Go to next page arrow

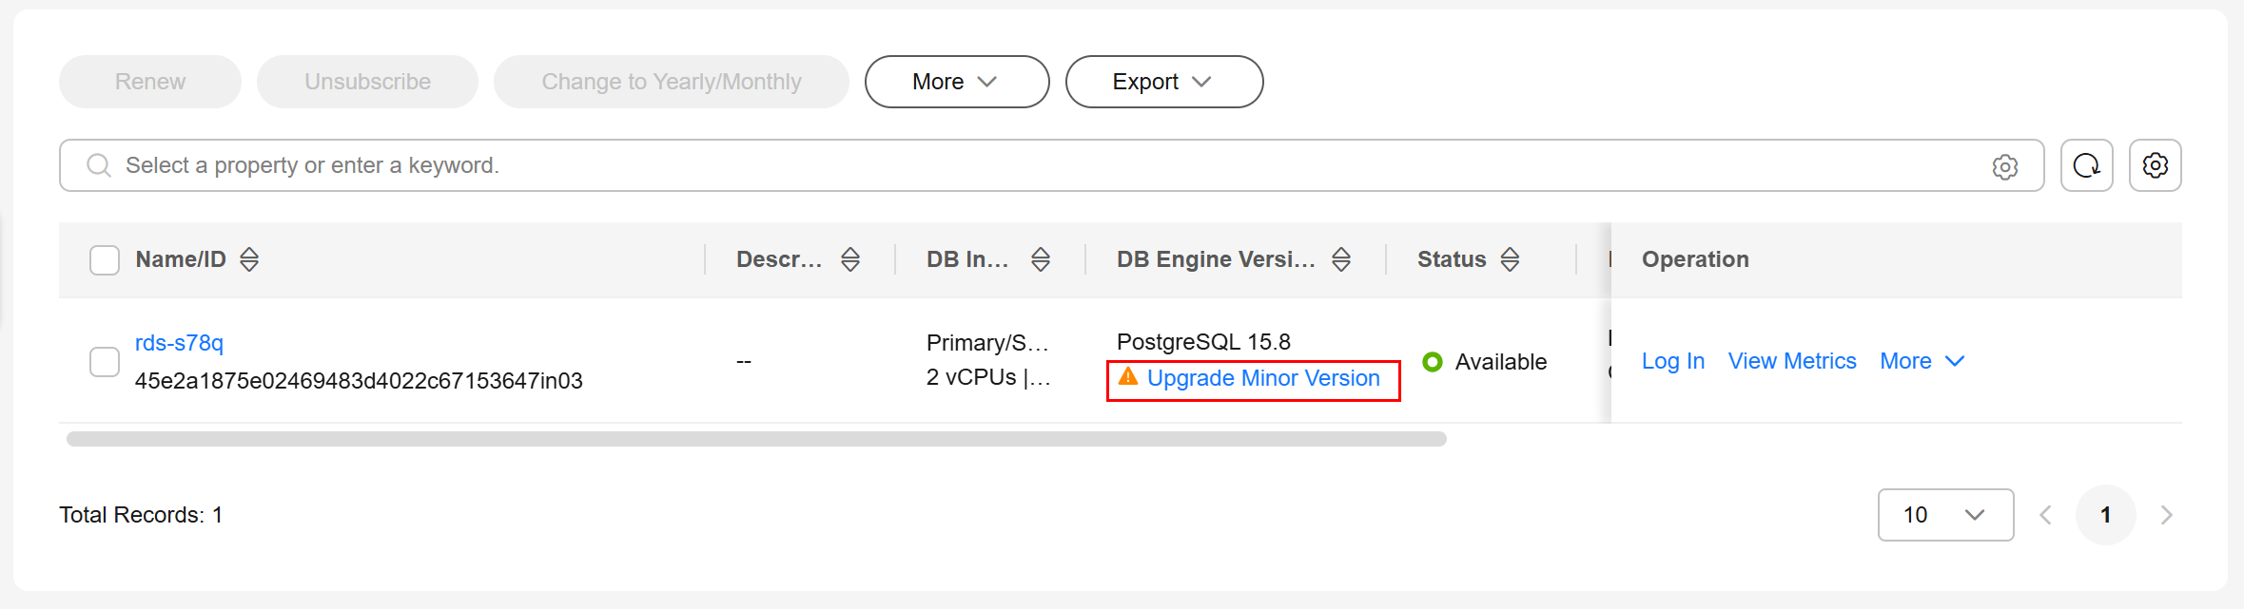tap(2166, 515)
